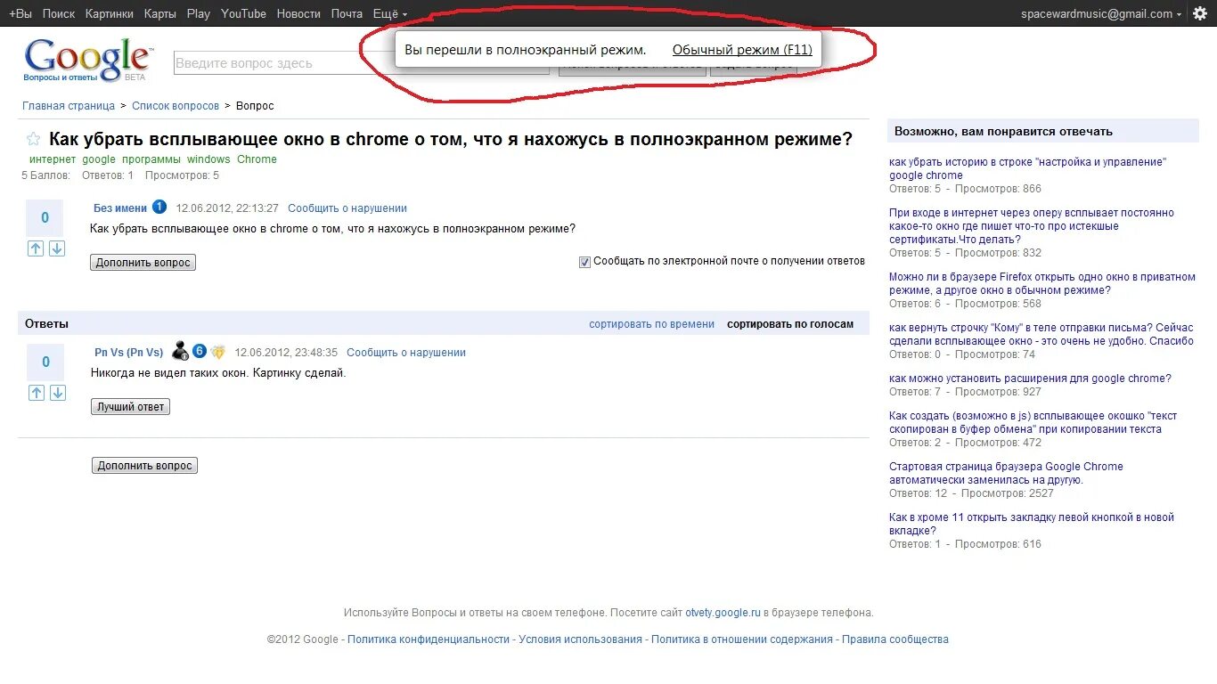Open Новости in the top bar
This screenshot has width=1217, height=684.
click(x=298, y=13)
